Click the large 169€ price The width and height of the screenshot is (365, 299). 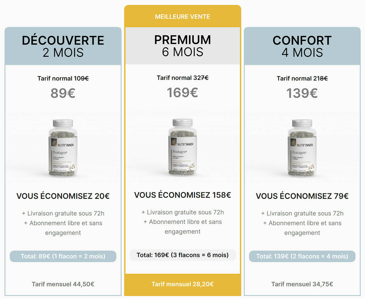pos(182,93)
